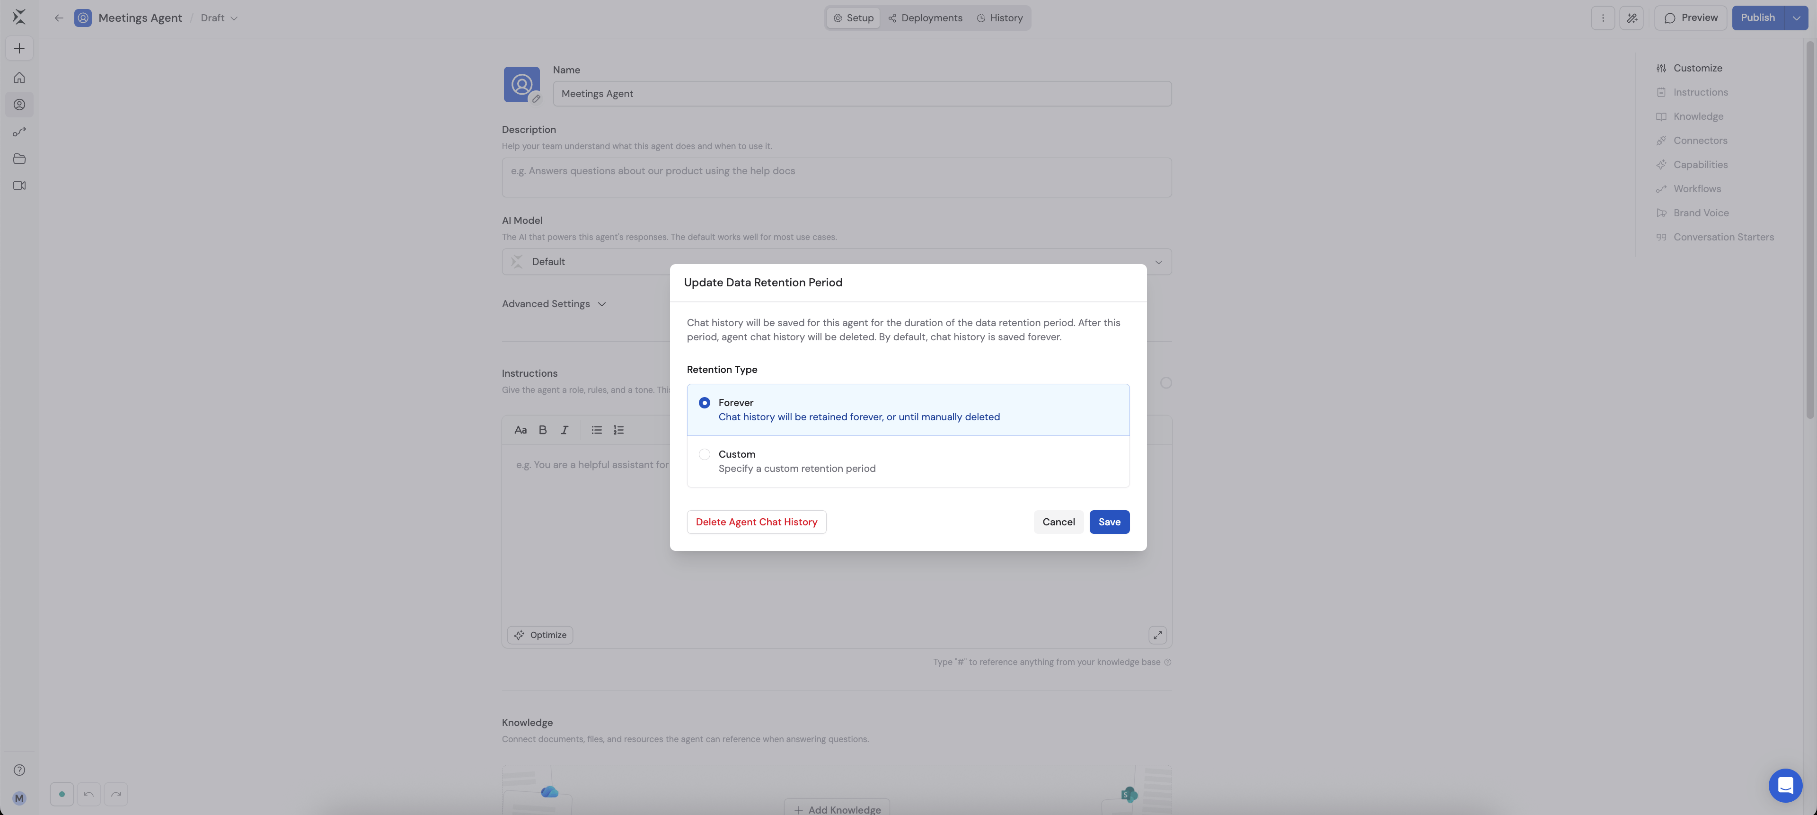Open the Draft status dropdown
The height and width of the screenshot is (815, 1817).
tap(219, 18)
